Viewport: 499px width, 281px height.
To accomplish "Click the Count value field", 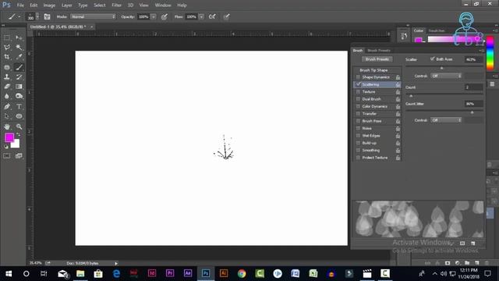I will tap(474, 87).
